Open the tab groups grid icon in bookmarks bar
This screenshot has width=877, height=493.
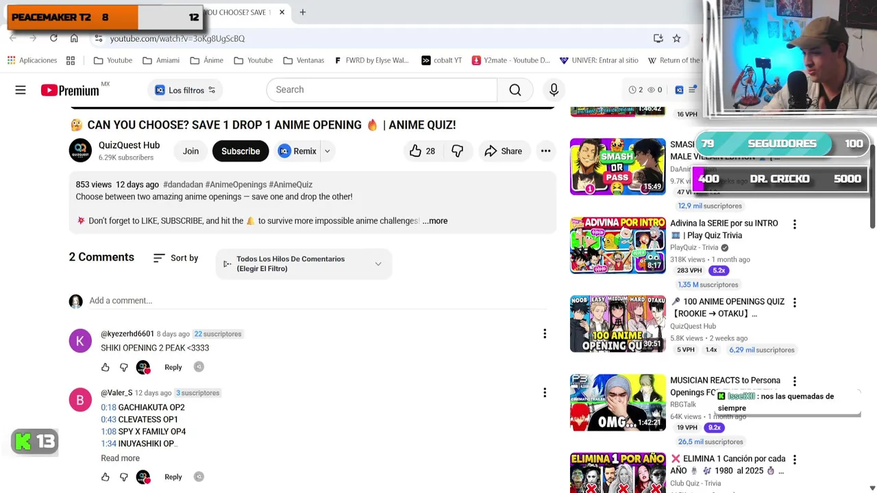(71, 60)
